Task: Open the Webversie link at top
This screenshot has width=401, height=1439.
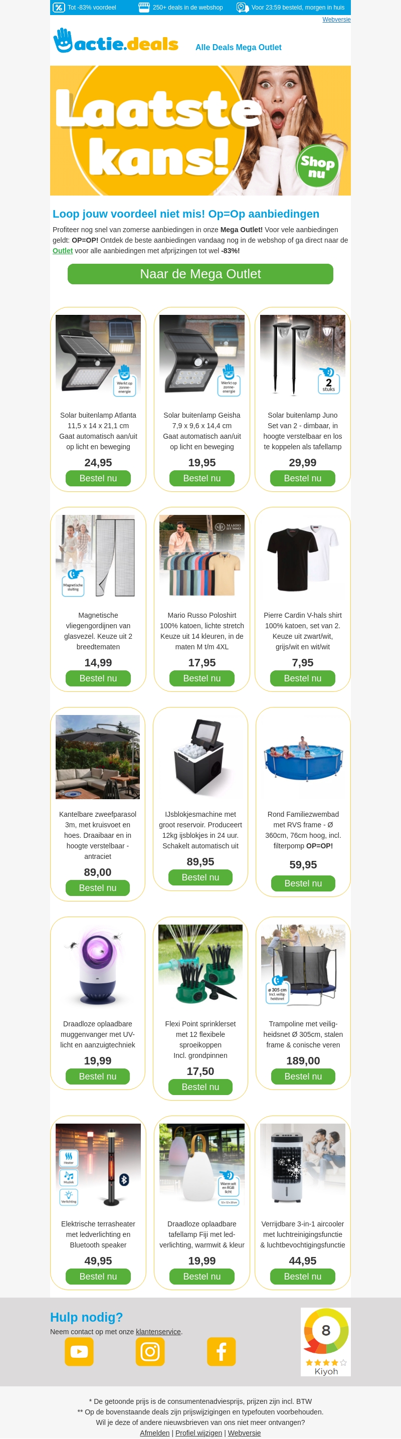Action: click(336, 20)
